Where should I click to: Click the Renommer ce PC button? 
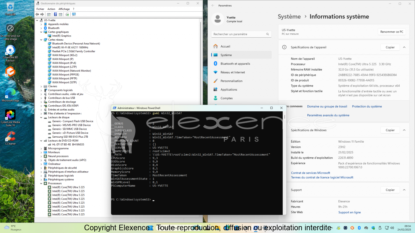coord(392,32)
